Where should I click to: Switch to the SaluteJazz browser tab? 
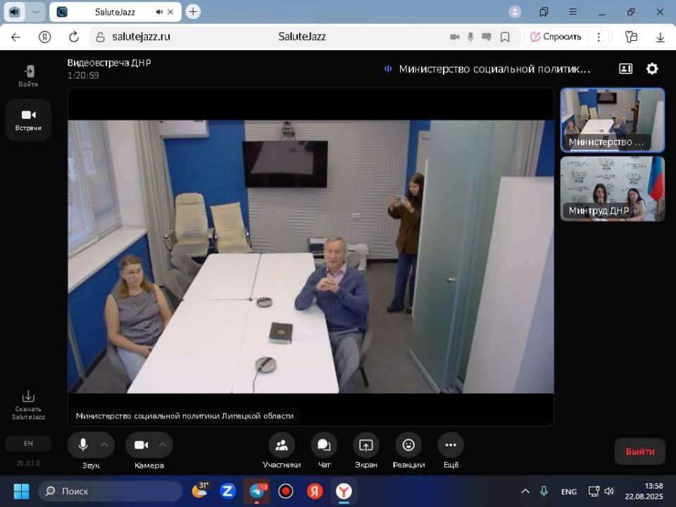(115, 12)
